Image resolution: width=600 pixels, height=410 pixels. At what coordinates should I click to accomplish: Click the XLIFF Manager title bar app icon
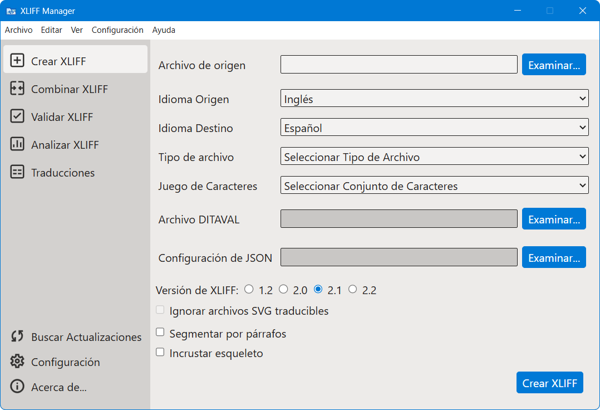[11, 11]
